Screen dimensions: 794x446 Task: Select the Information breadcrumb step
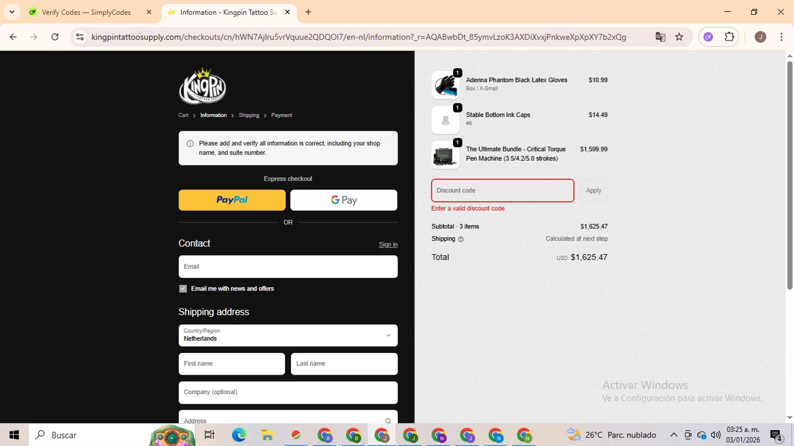pyautogui.click(x=213, y=115)
